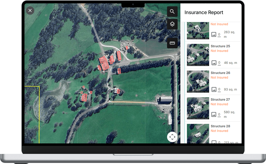This screenshot has height=164, width=266.
Task: Click the image icon for Structure 27
Action: 214,114
